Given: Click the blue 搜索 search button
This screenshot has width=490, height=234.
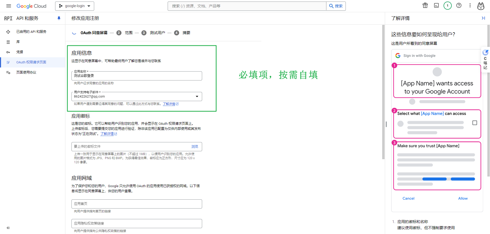Looking at the screenshot, I should [336, 6].
